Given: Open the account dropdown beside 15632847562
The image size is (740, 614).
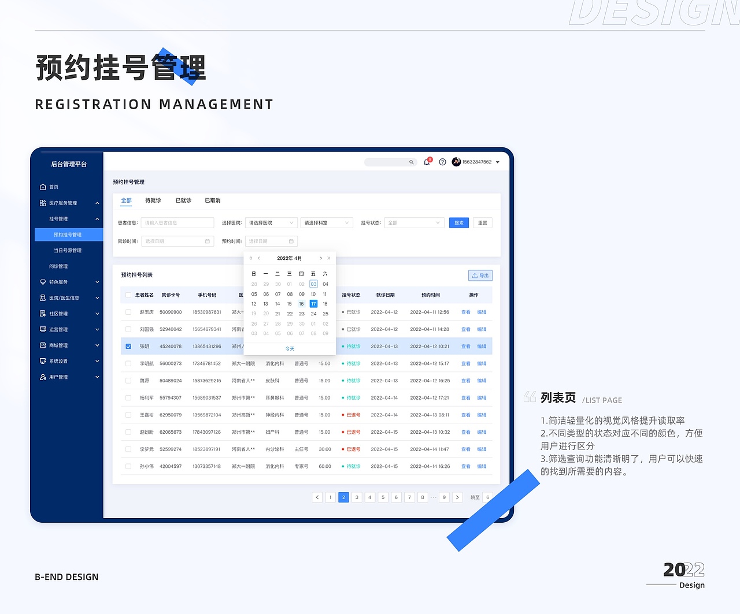Looking at the screenshot, I should pos(498,162).
